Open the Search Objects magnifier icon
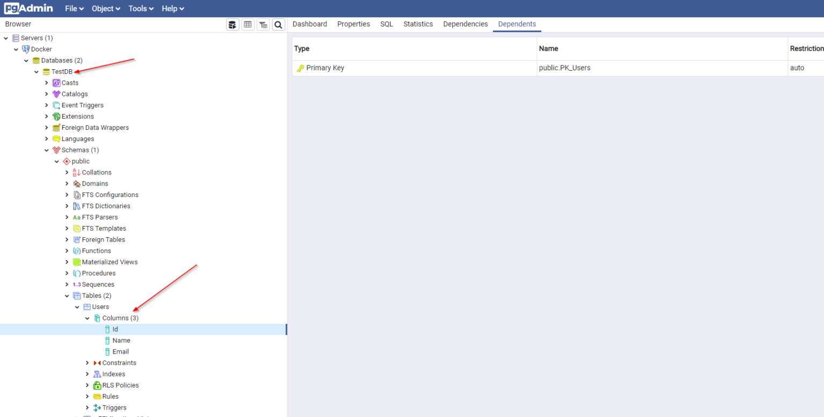 point(278,25)
